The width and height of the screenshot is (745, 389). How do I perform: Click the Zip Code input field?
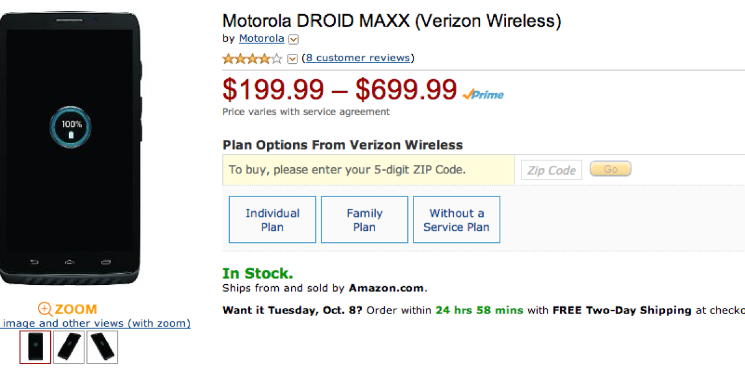(551, 170)
